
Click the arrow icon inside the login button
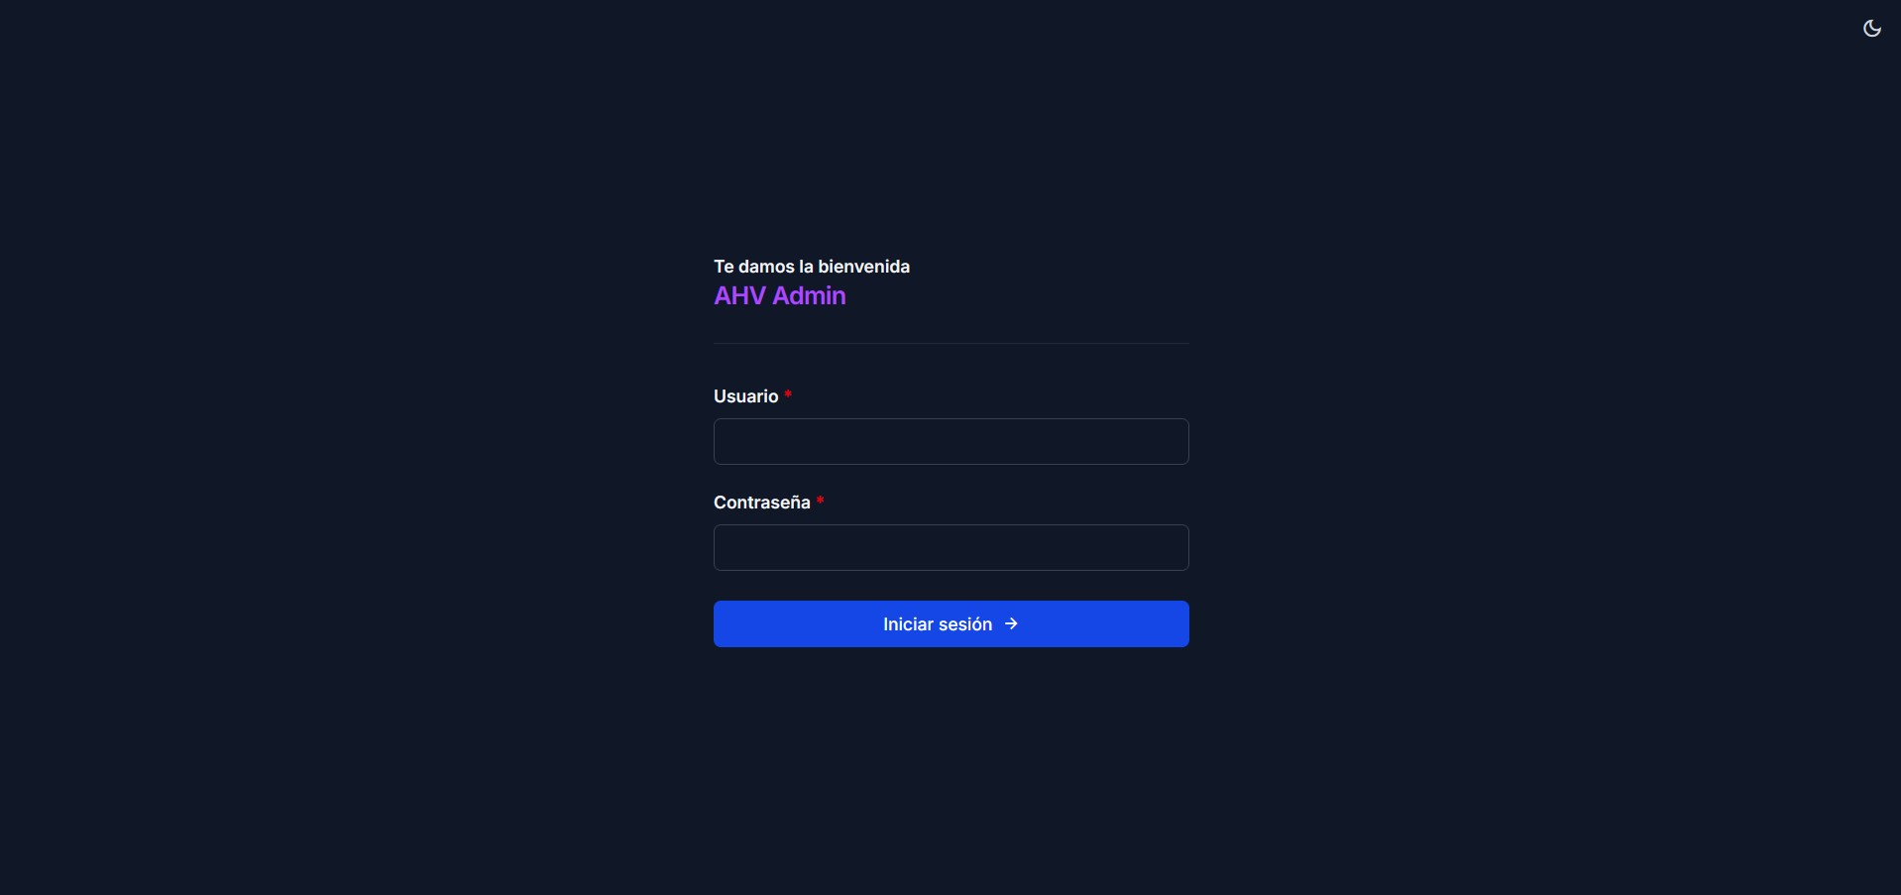[x=1012, y=623]
